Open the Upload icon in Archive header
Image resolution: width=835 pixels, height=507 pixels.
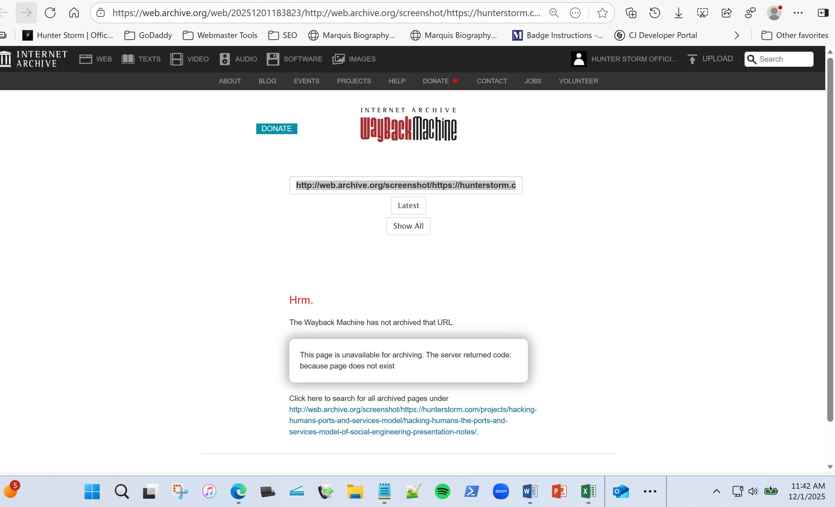tap(692, 59)
